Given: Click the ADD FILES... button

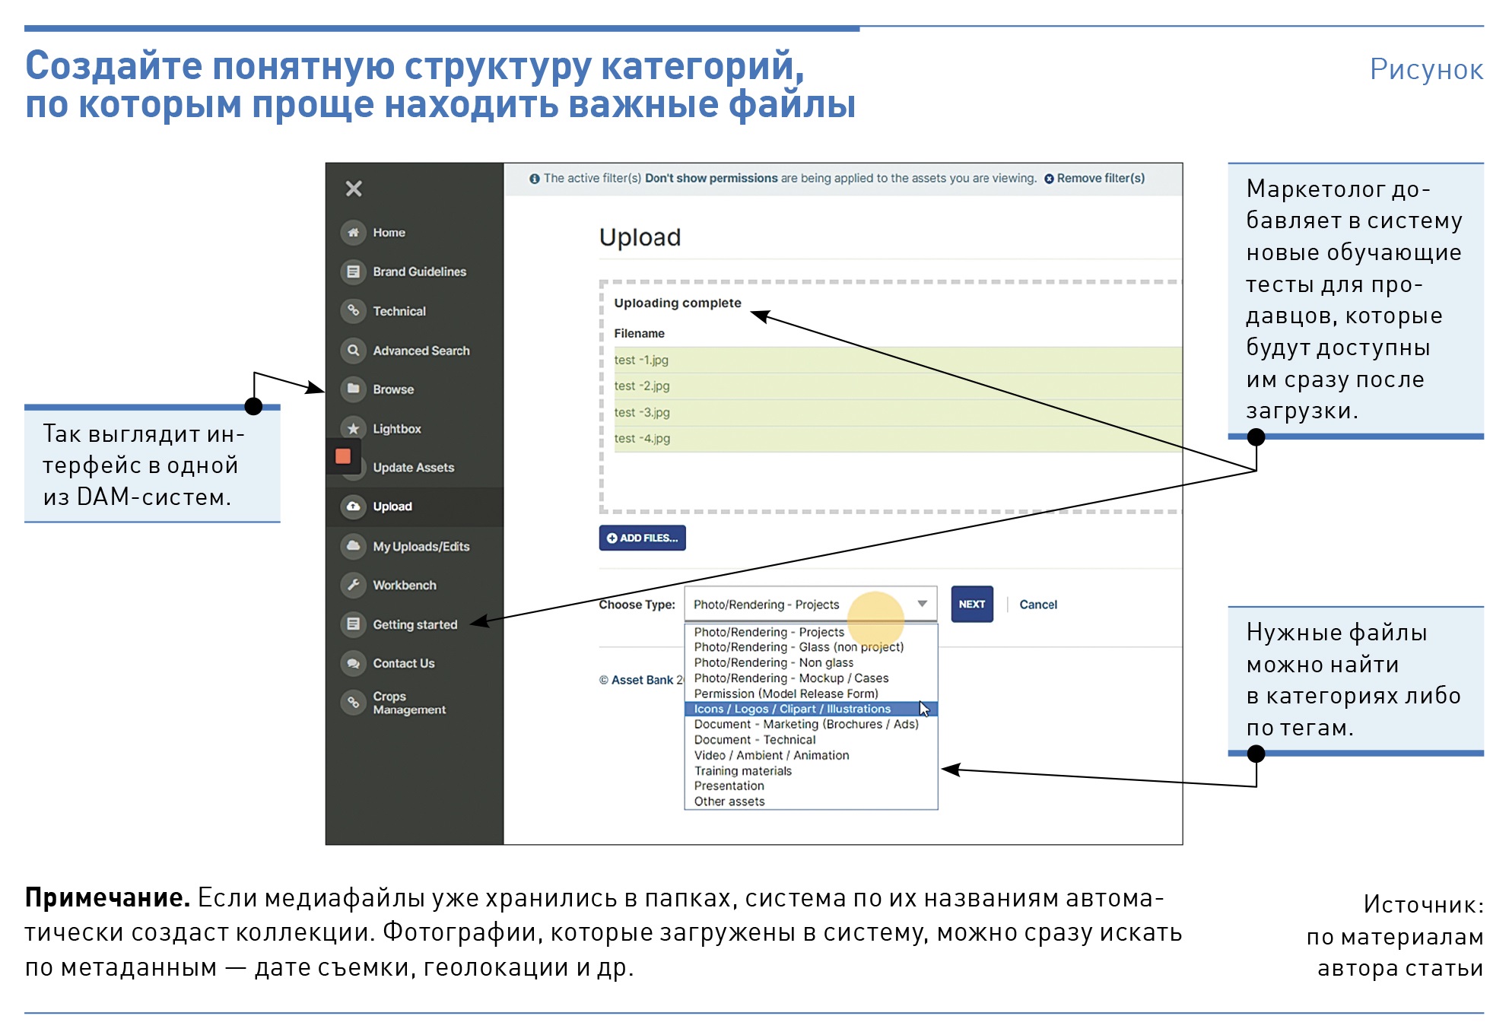Looking at the screenshot, I should (642, 538).
